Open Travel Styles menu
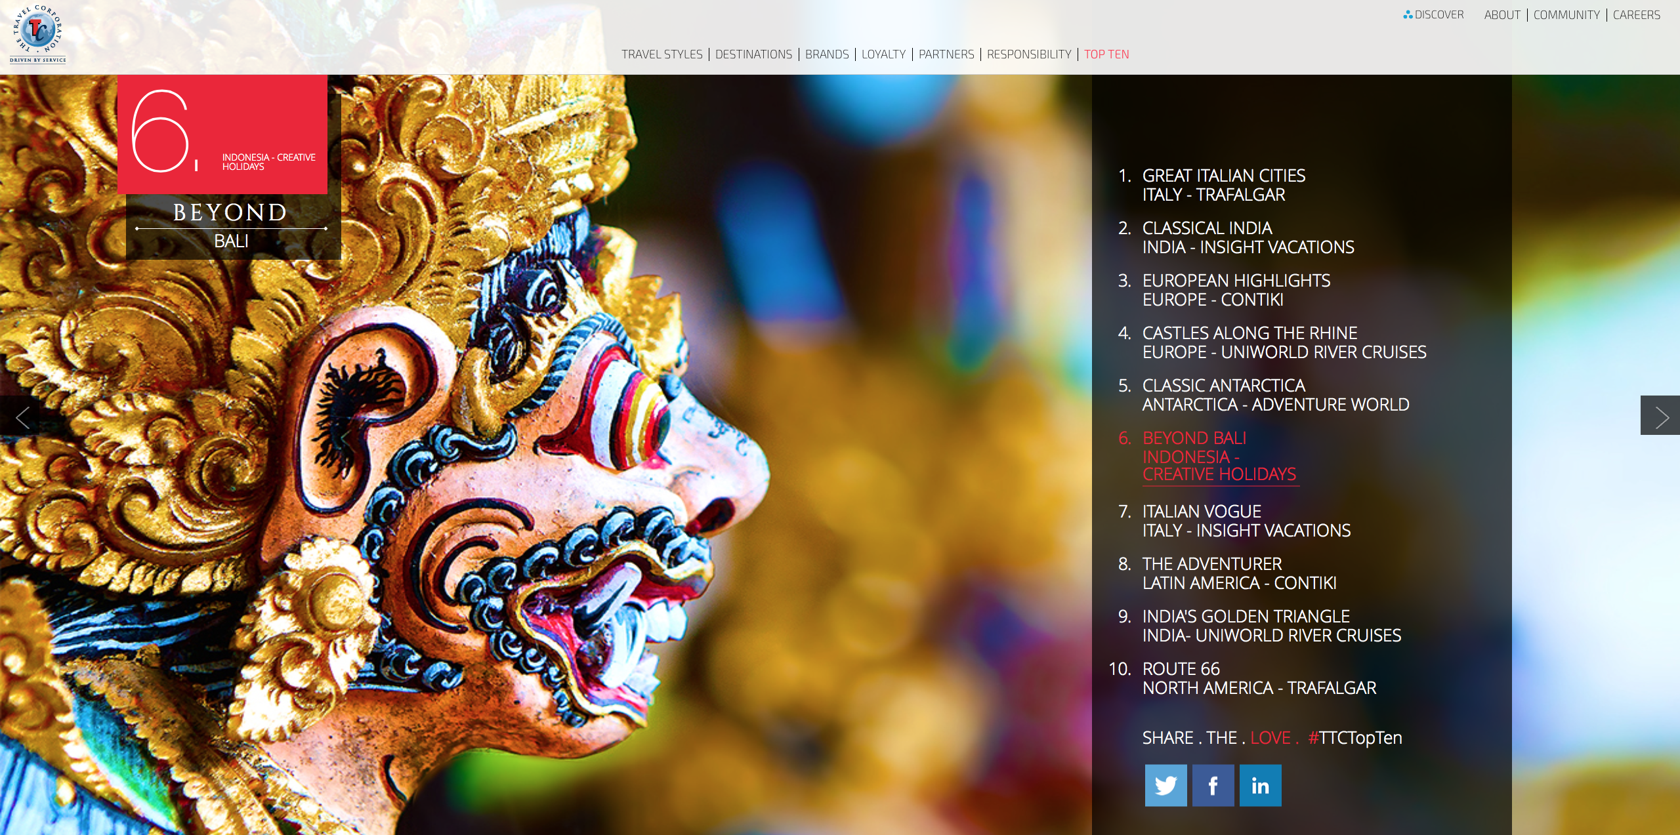The image size is (1680, 835). pyautogui.click(x=661, y=54)
